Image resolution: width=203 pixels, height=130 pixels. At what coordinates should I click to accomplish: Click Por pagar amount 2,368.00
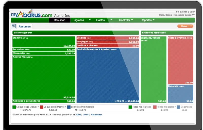tap(134, 42)
